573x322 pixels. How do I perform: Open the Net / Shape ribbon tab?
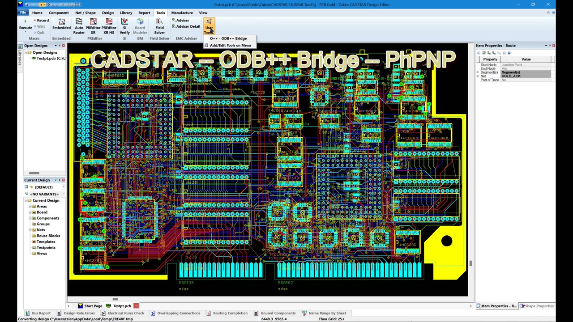click(86, 13)
